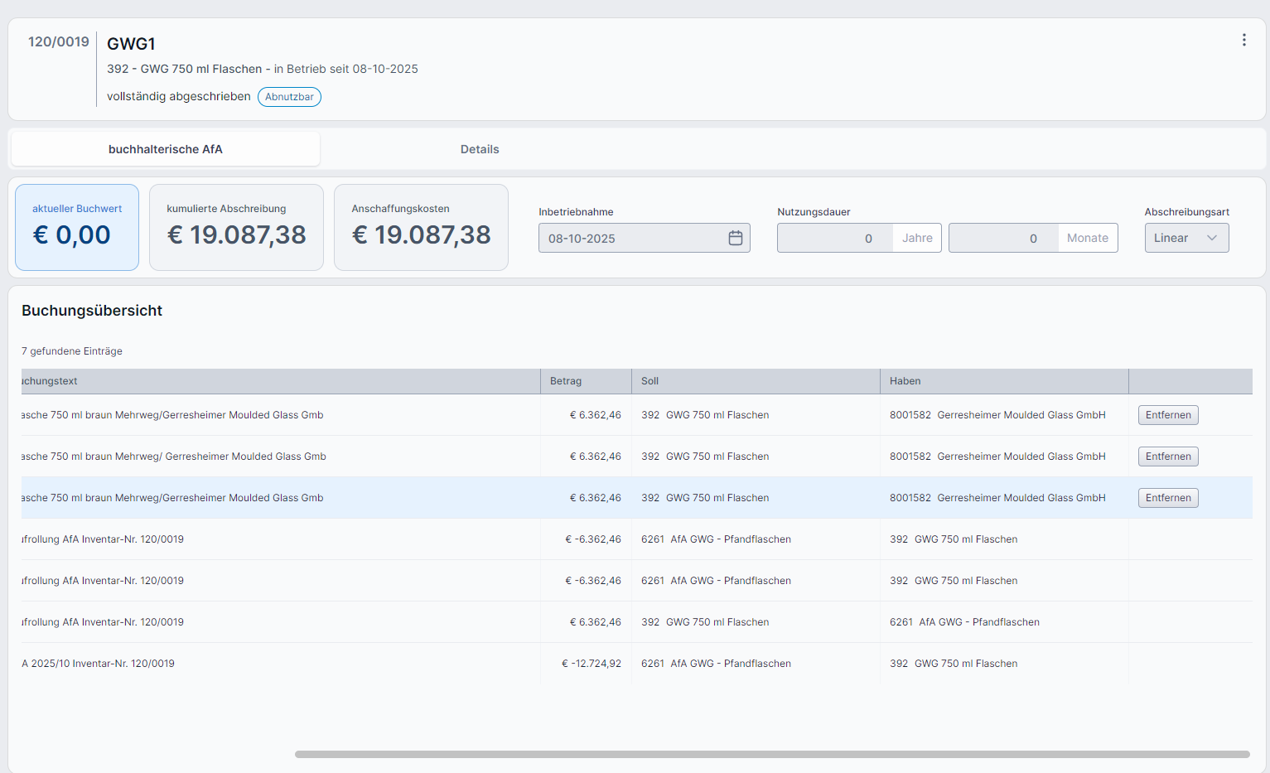1270x773 pixels.
Task: Click the Soll column header
Action: click(650, 381)
